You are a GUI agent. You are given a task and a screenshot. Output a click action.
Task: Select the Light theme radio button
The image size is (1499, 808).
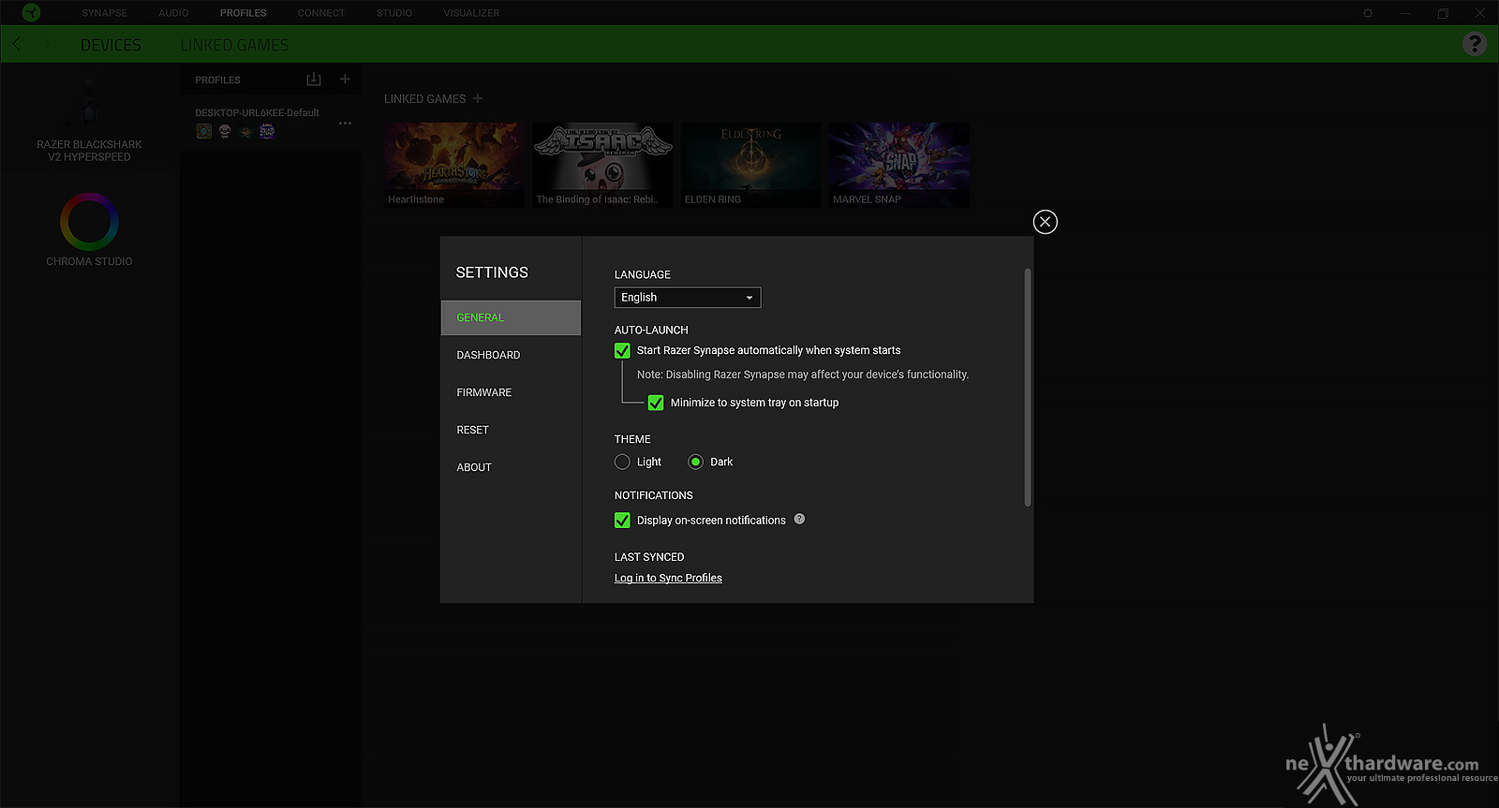pyautogui.click(x=622, y=462)
